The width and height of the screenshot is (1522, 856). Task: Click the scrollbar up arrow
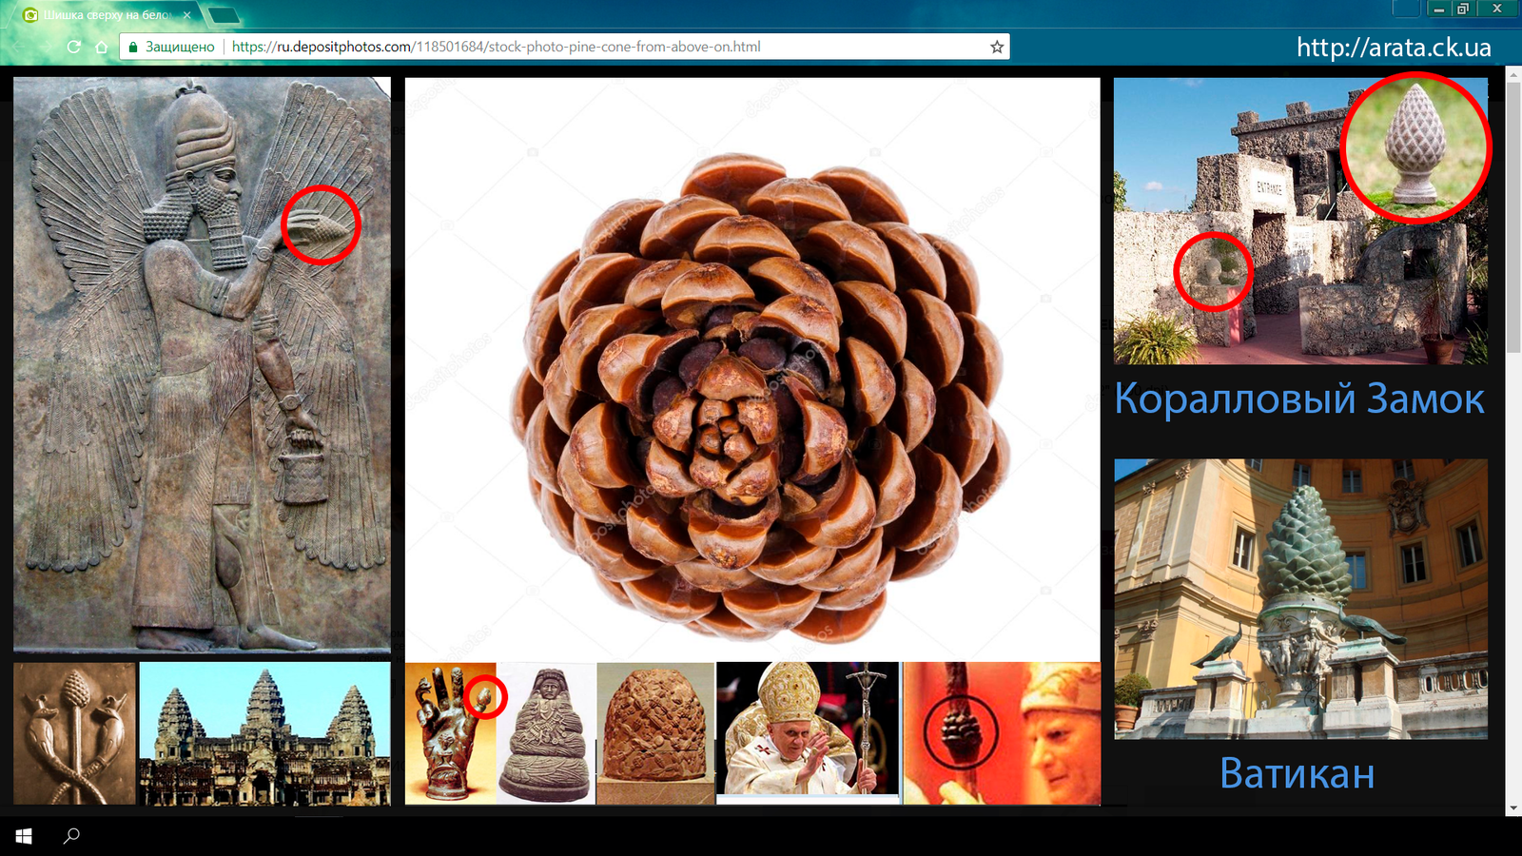pyautogui.click(x=1513, y=73)
